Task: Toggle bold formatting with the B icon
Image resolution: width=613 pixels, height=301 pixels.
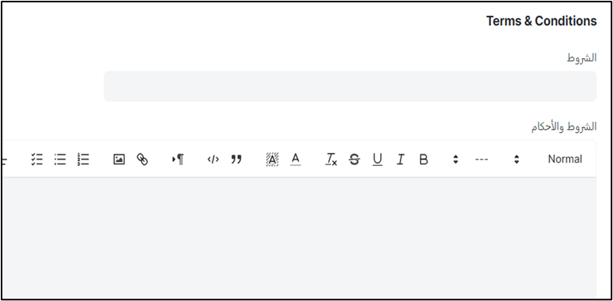Action: coord(423,160)
